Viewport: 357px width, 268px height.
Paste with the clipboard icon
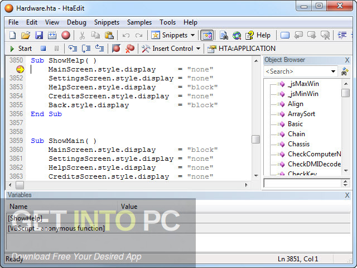click(x=109, y=35)
